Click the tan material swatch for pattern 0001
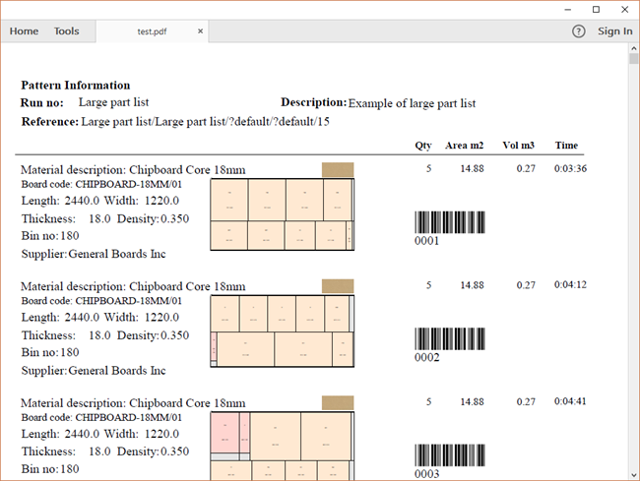Viewport: 640px width, 481px height. pos(337,170)
